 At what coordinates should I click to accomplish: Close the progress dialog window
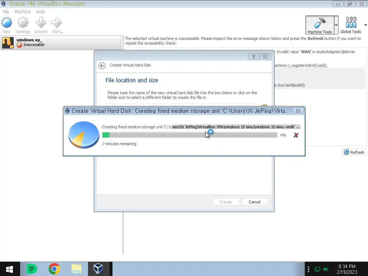click(x=298, y=111)
